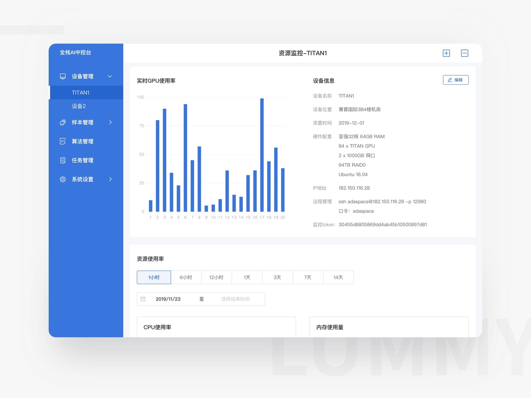Select the 1天 time range tab

pos(247,277)
